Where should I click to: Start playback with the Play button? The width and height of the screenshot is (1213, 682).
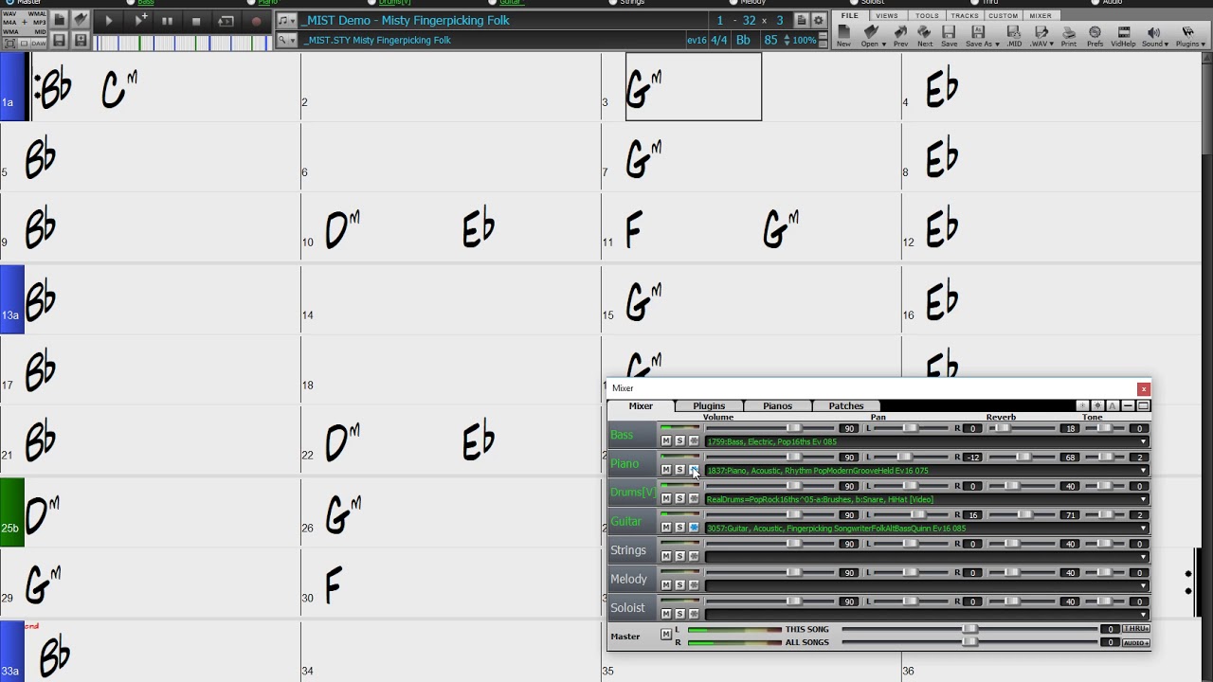[x=109, y=21]
